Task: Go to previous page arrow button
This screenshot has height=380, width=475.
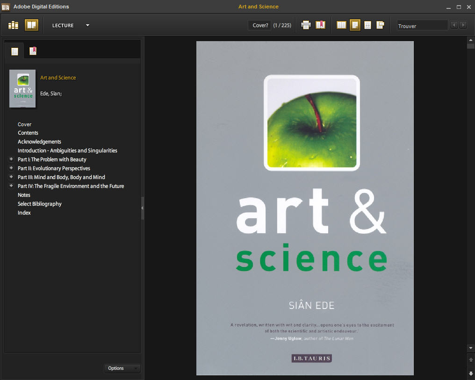Action: point(471,360)
